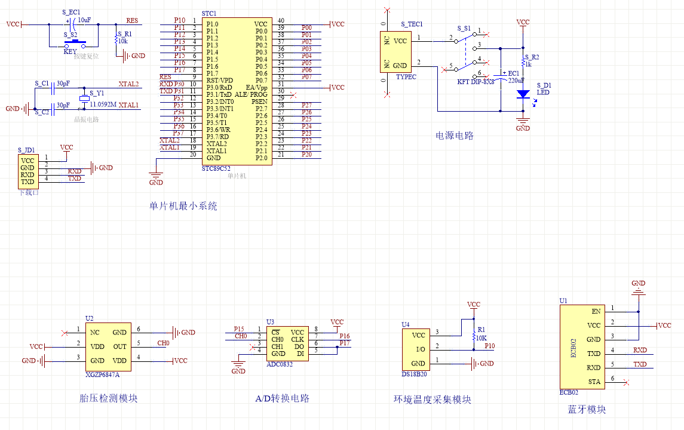Select the U4 DS18B20 temperature sensor block

[416, 349]
